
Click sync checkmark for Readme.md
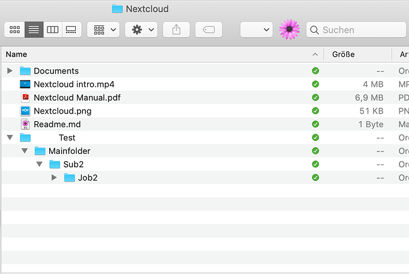point(315,124)
